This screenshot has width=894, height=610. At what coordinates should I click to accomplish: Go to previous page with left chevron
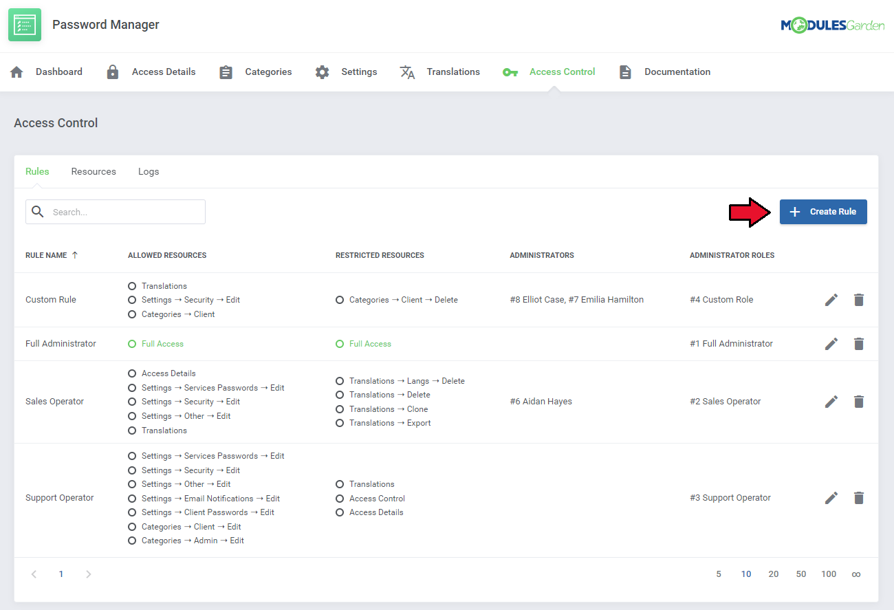(34, 574)
